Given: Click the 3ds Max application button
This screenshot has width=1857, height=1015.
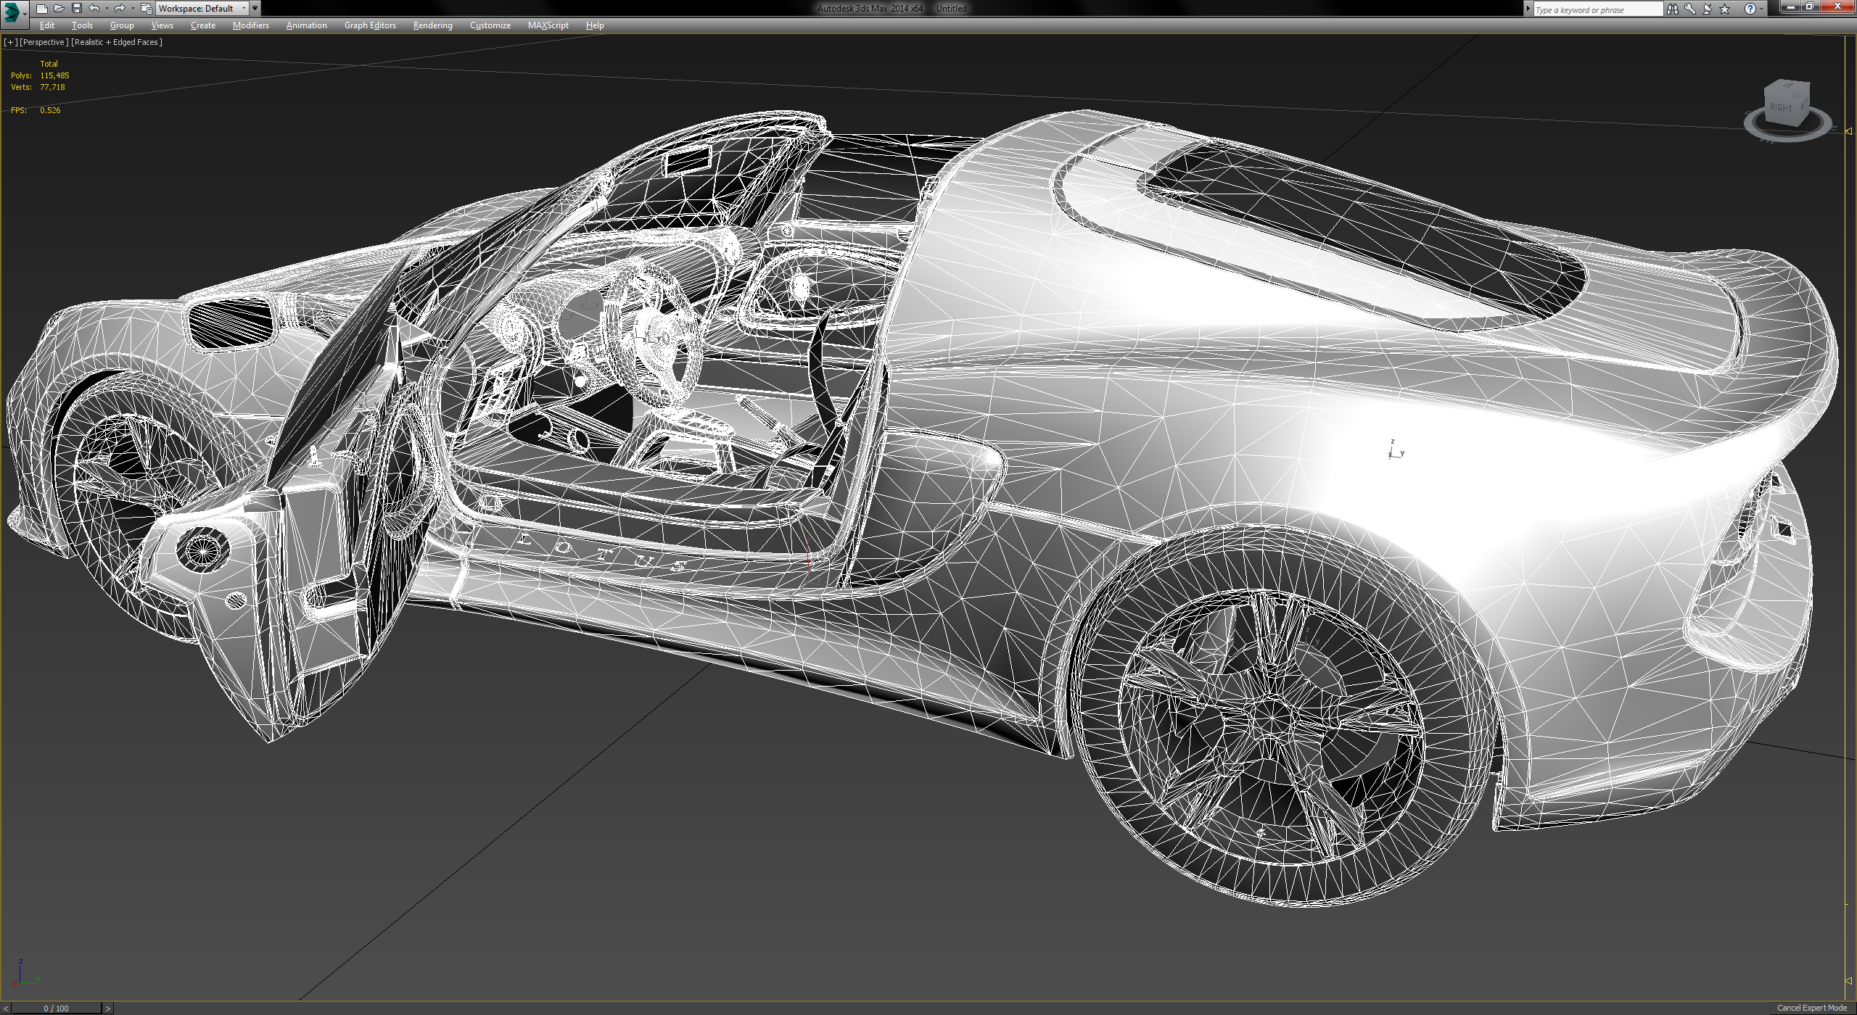Looking at the screenshot, I should tap(13, 9).
